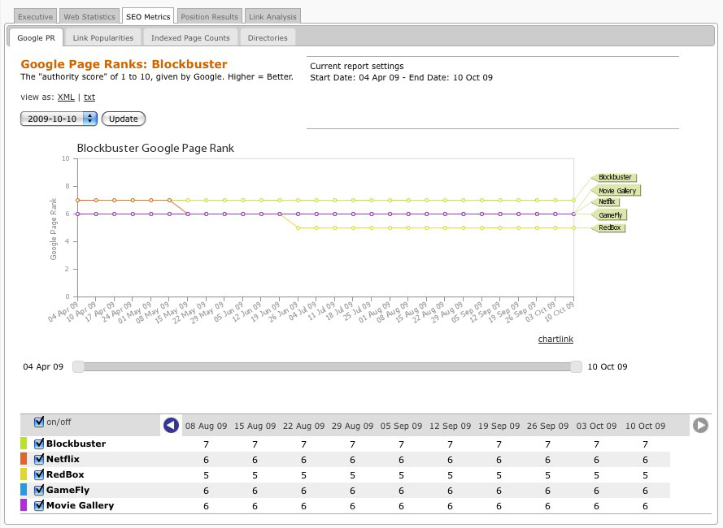Click the 10 Oct 09 column header
The height and width of the screenshot is (528, 723).
click(x=645, y=426)
